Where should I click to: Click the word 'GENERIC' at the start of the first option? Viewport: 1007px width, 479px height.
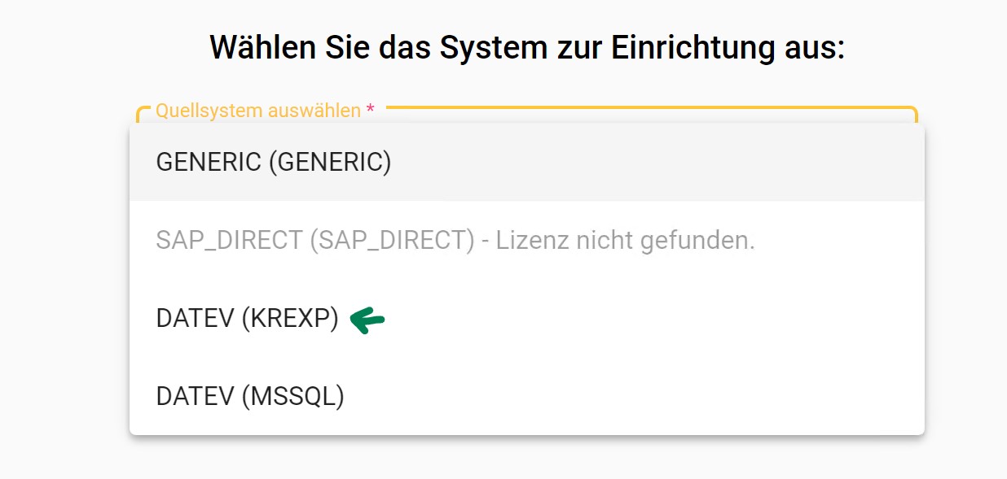coord(209,162)
